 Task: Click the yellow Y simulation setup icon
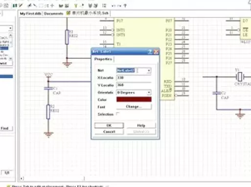tap(76, 6)
